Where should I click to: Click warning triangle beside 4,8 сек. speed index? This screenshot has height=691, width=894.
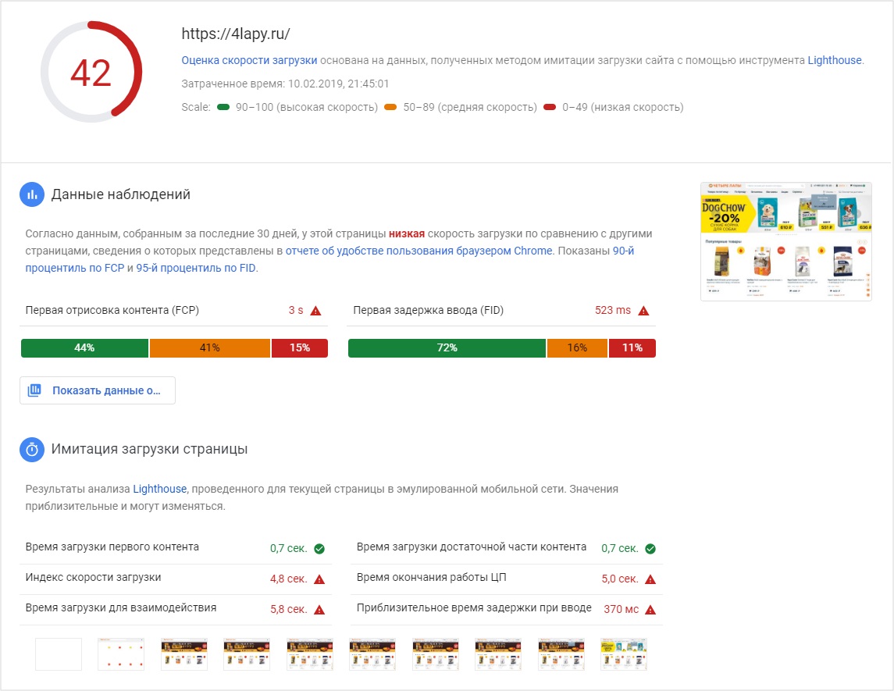point(319,579)
